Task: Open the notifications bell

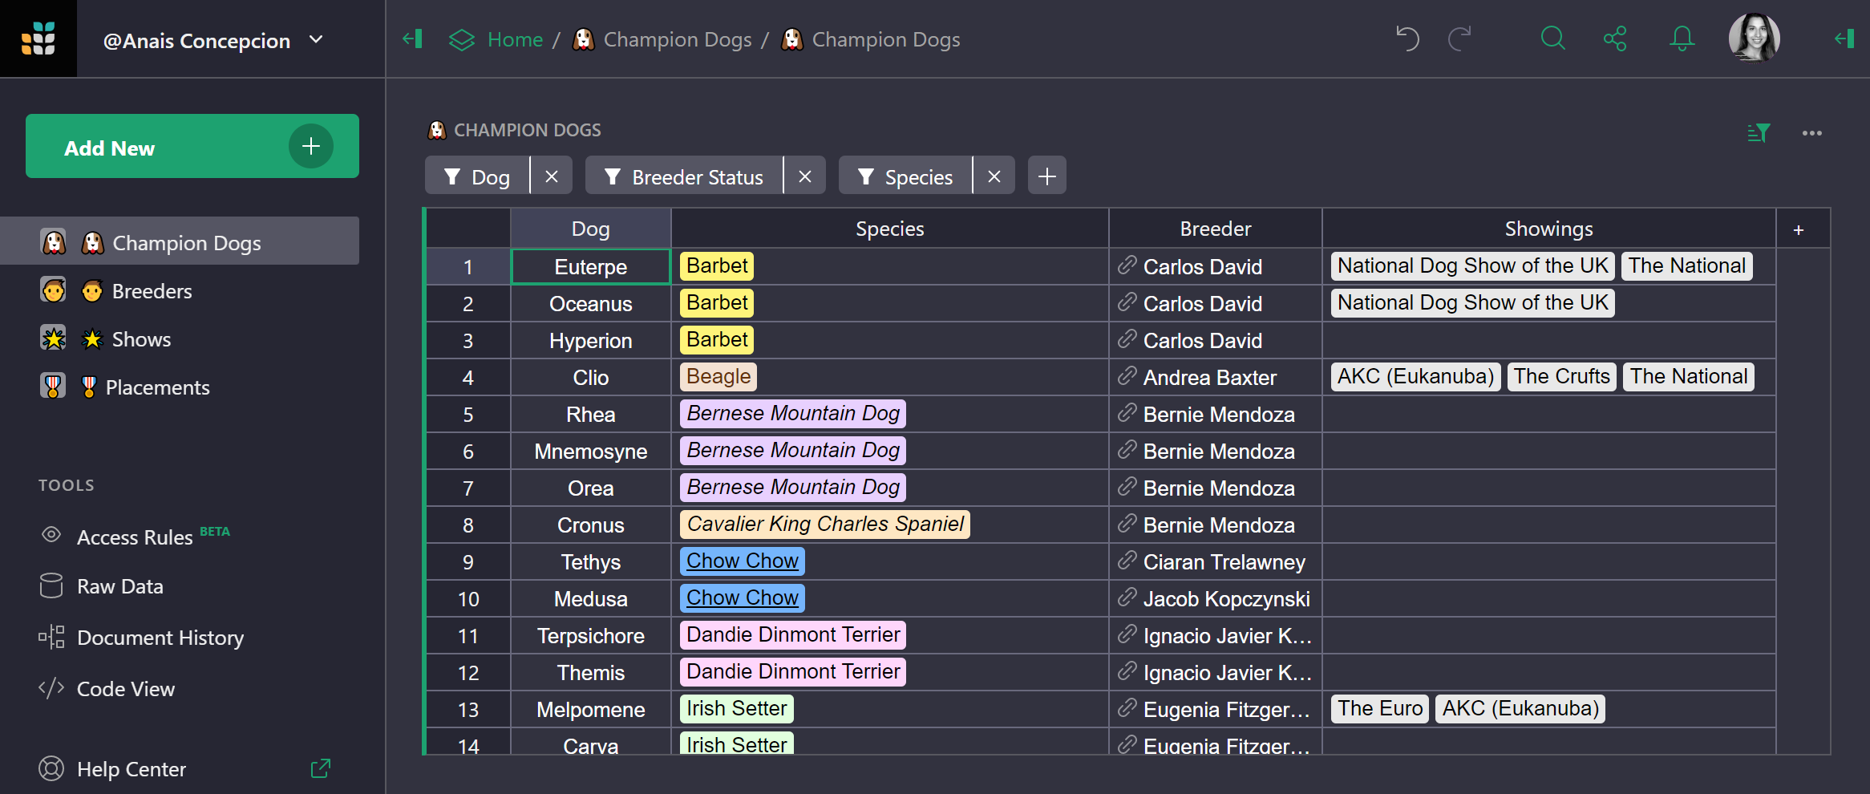Action: click(x=1682, y=38)
